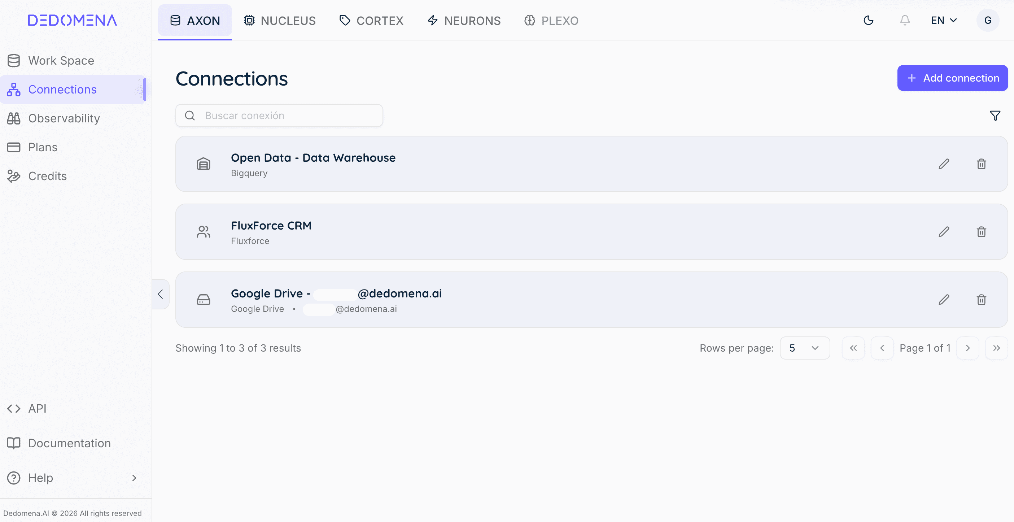This screenshot has height=522, width=1014.
Task: Click the AXON tab database icon
Action: [175, 20]
